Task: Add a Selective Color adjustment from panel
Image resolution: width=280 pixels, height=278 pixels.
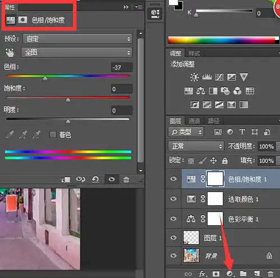Action: pyautogui.click(x=231, y=105)
